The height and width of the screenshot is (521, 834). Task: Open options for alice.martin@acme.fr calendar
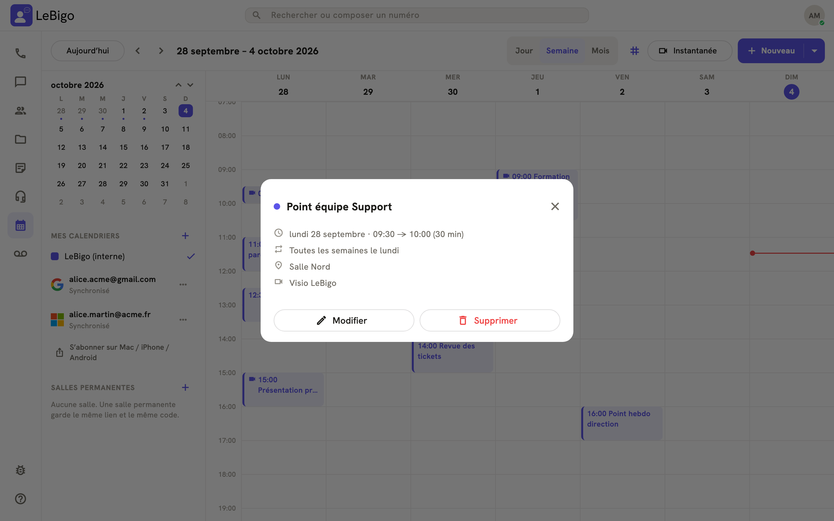[183, 320]
